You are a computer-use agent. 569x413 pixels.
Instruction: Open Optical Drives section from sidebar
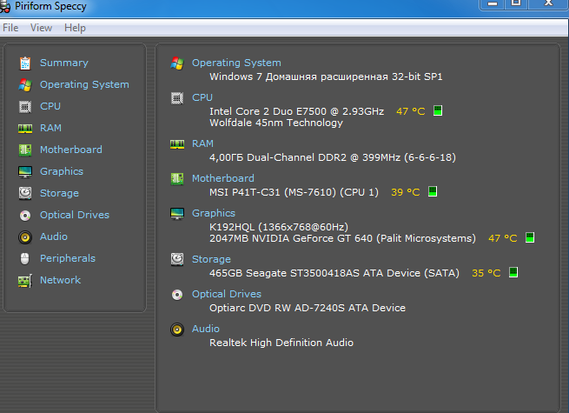(x=75, y=215)
